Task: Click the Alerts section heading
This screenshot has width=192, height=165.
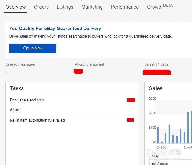Action: 15,109
